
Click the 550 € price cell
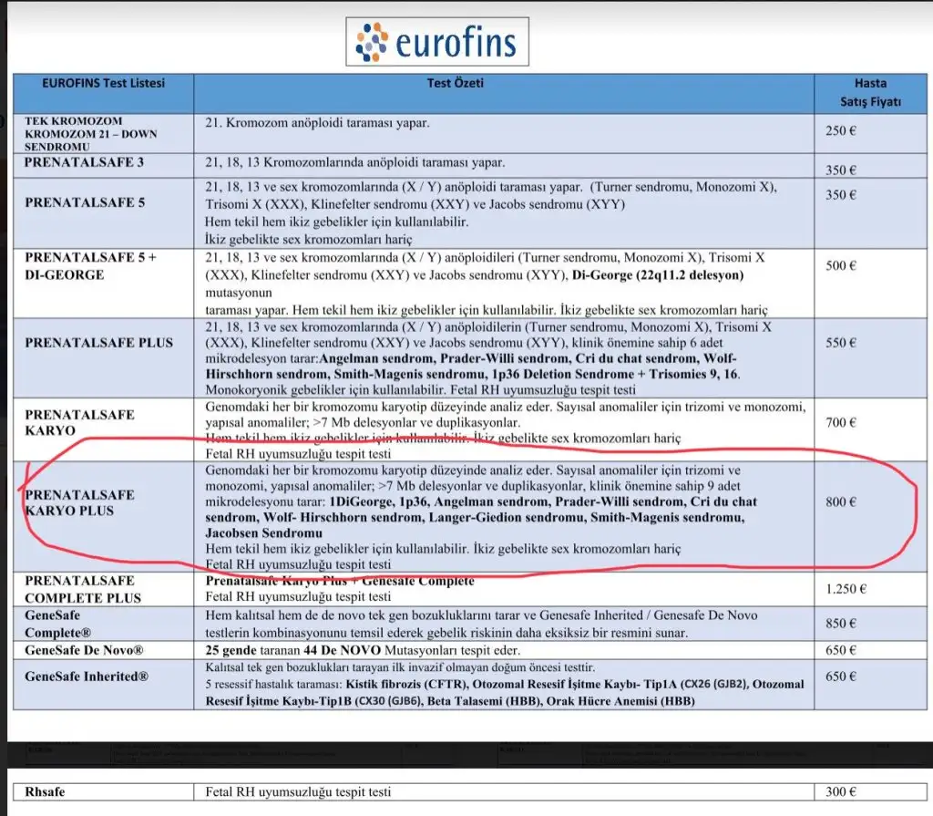(x=841, y=343)
